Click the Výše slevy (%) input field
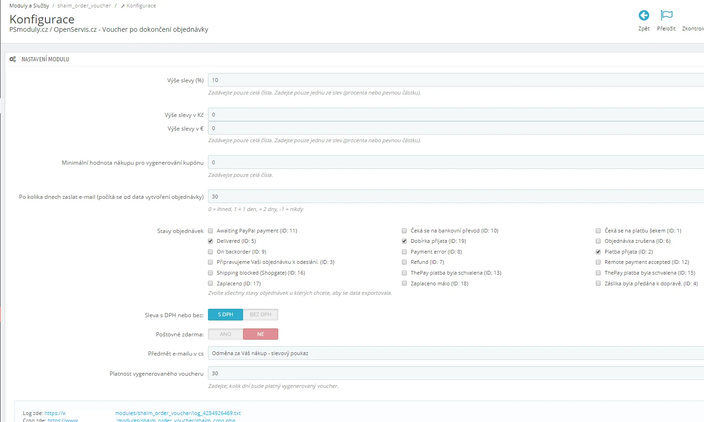 pyautogui.click(x=454, y=80)
